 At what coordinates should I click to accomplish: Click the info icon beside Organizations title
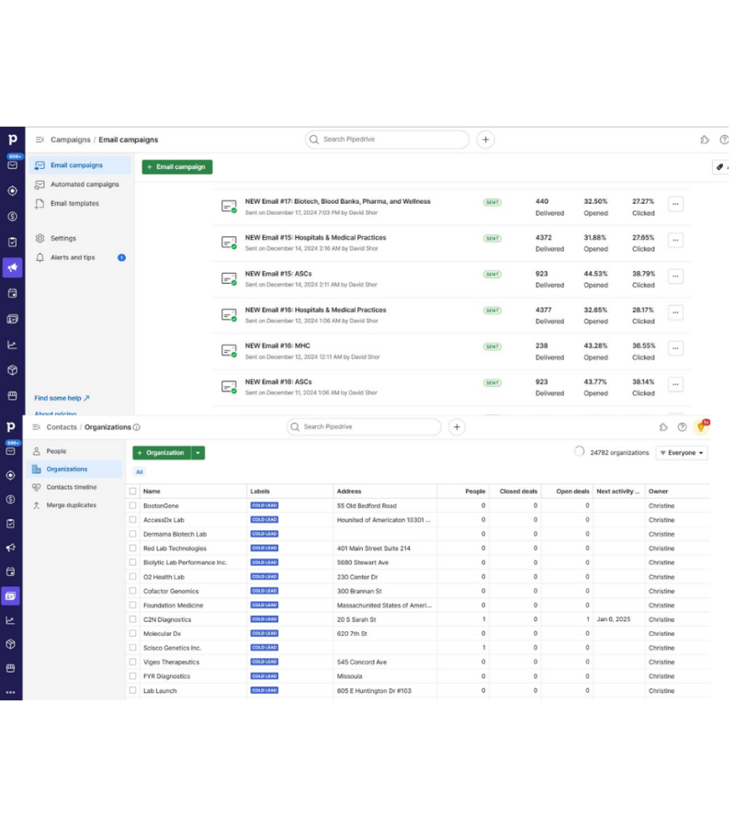137,427
